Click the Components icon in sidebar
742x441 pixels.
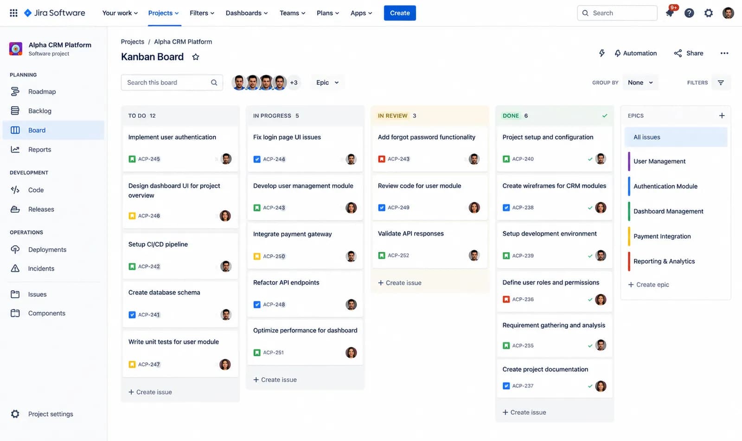[15, 313]
